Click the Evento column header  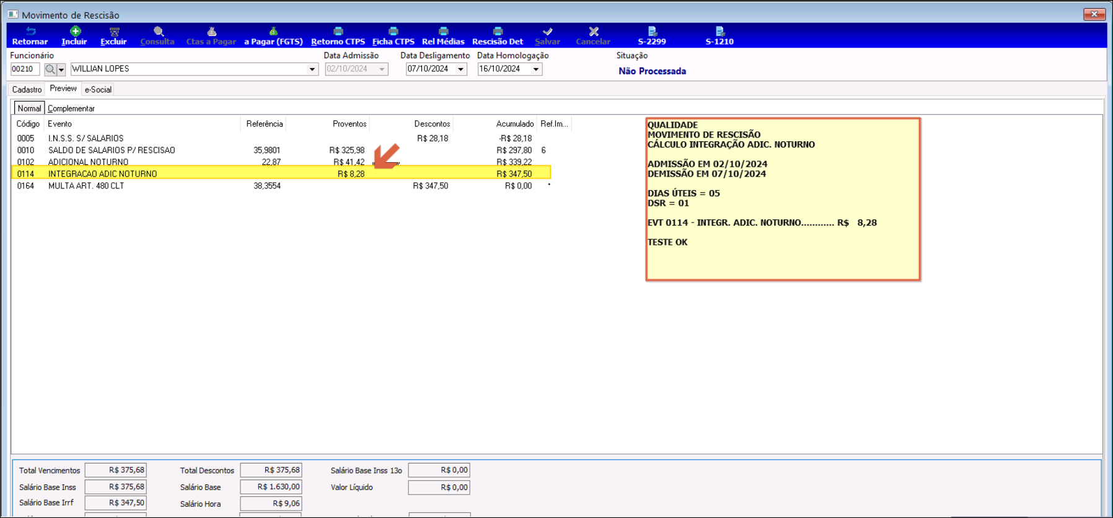coord(141,124)
